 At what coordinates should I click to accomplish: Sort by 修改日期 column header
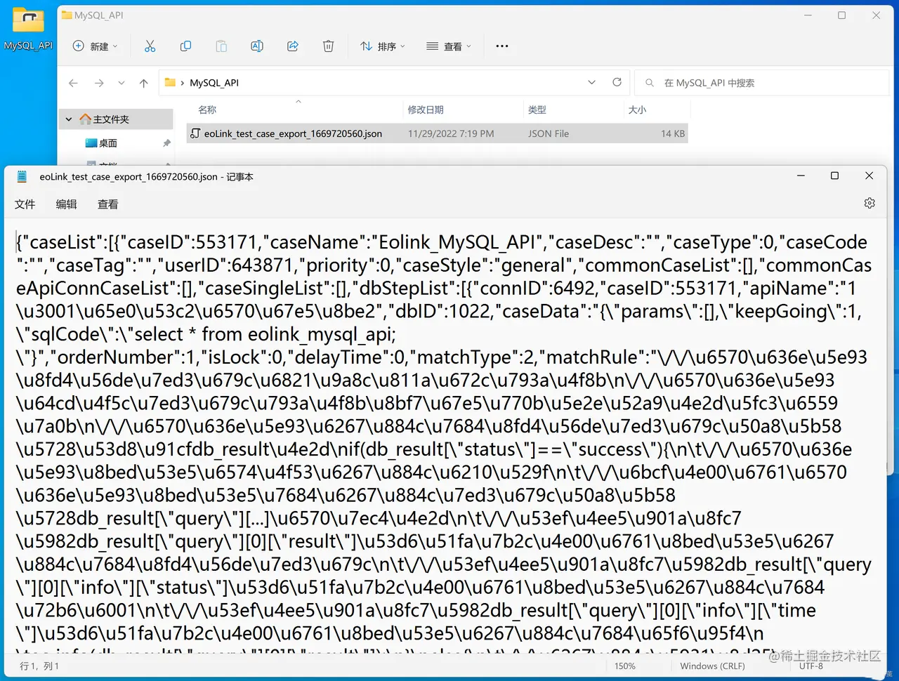tap(426, 110)
